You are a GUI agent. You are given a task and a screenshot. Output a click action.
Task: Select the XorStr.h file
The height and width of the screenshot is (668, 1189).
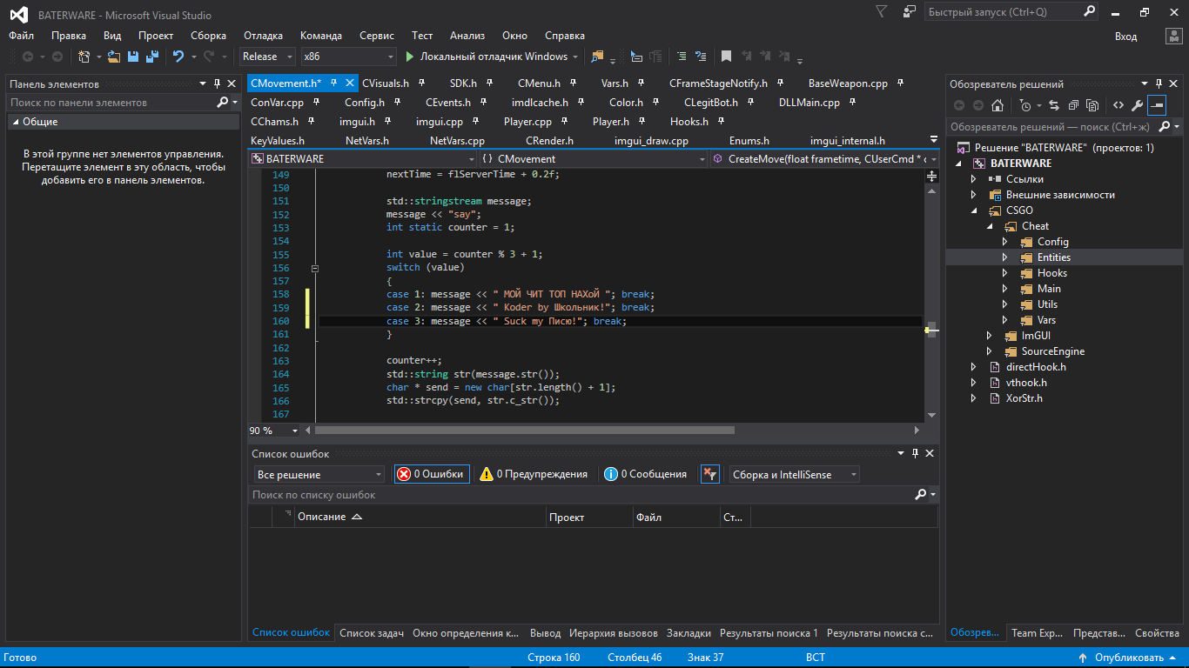(x=1024, y=398)
